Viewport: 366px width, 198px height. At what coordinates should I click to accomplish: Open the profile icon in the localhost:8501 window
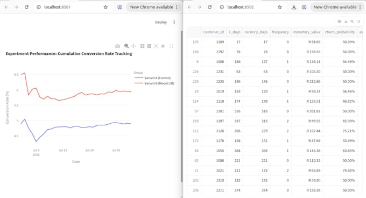(119, 7)
